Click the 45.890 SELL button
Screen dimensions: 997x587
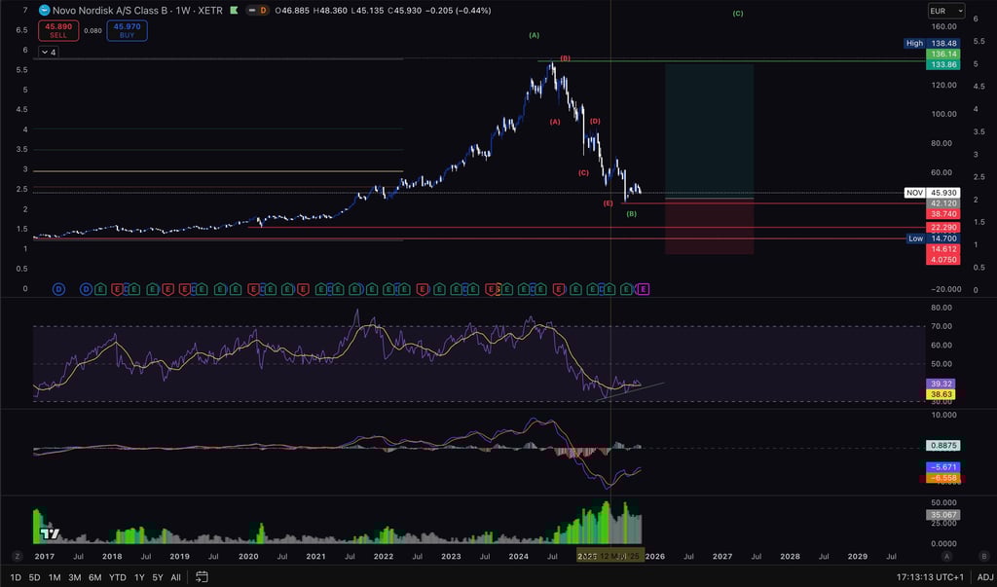(x=58, y=30)
